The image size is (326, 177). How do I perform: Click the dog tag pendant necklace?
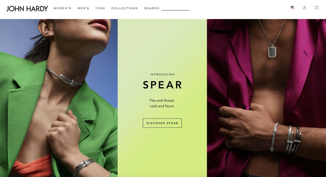pyautogui.click(x=272, y=52)
